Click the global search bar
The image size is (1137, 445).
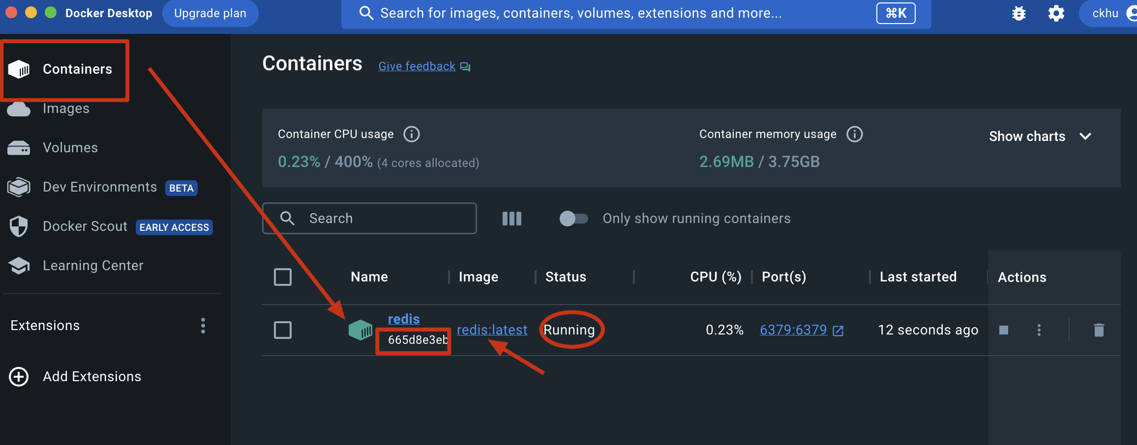click(x=636, y=13)
